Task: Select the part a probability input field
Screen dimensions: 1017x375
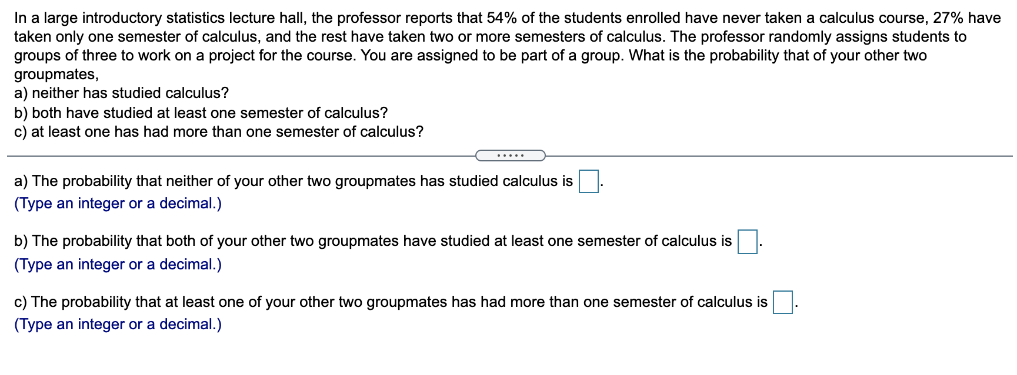Action: tap(588, 181)
